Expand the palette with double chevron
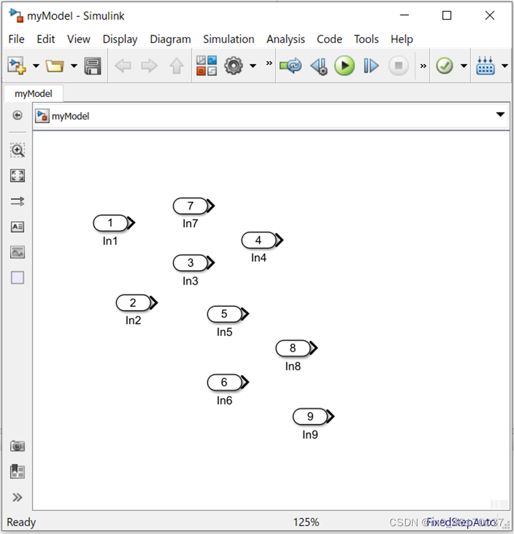 18,498
